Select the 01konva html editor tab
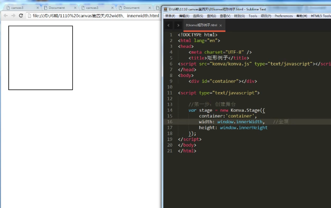Viewport: 331px width, 208px height. tap(202, 25)
